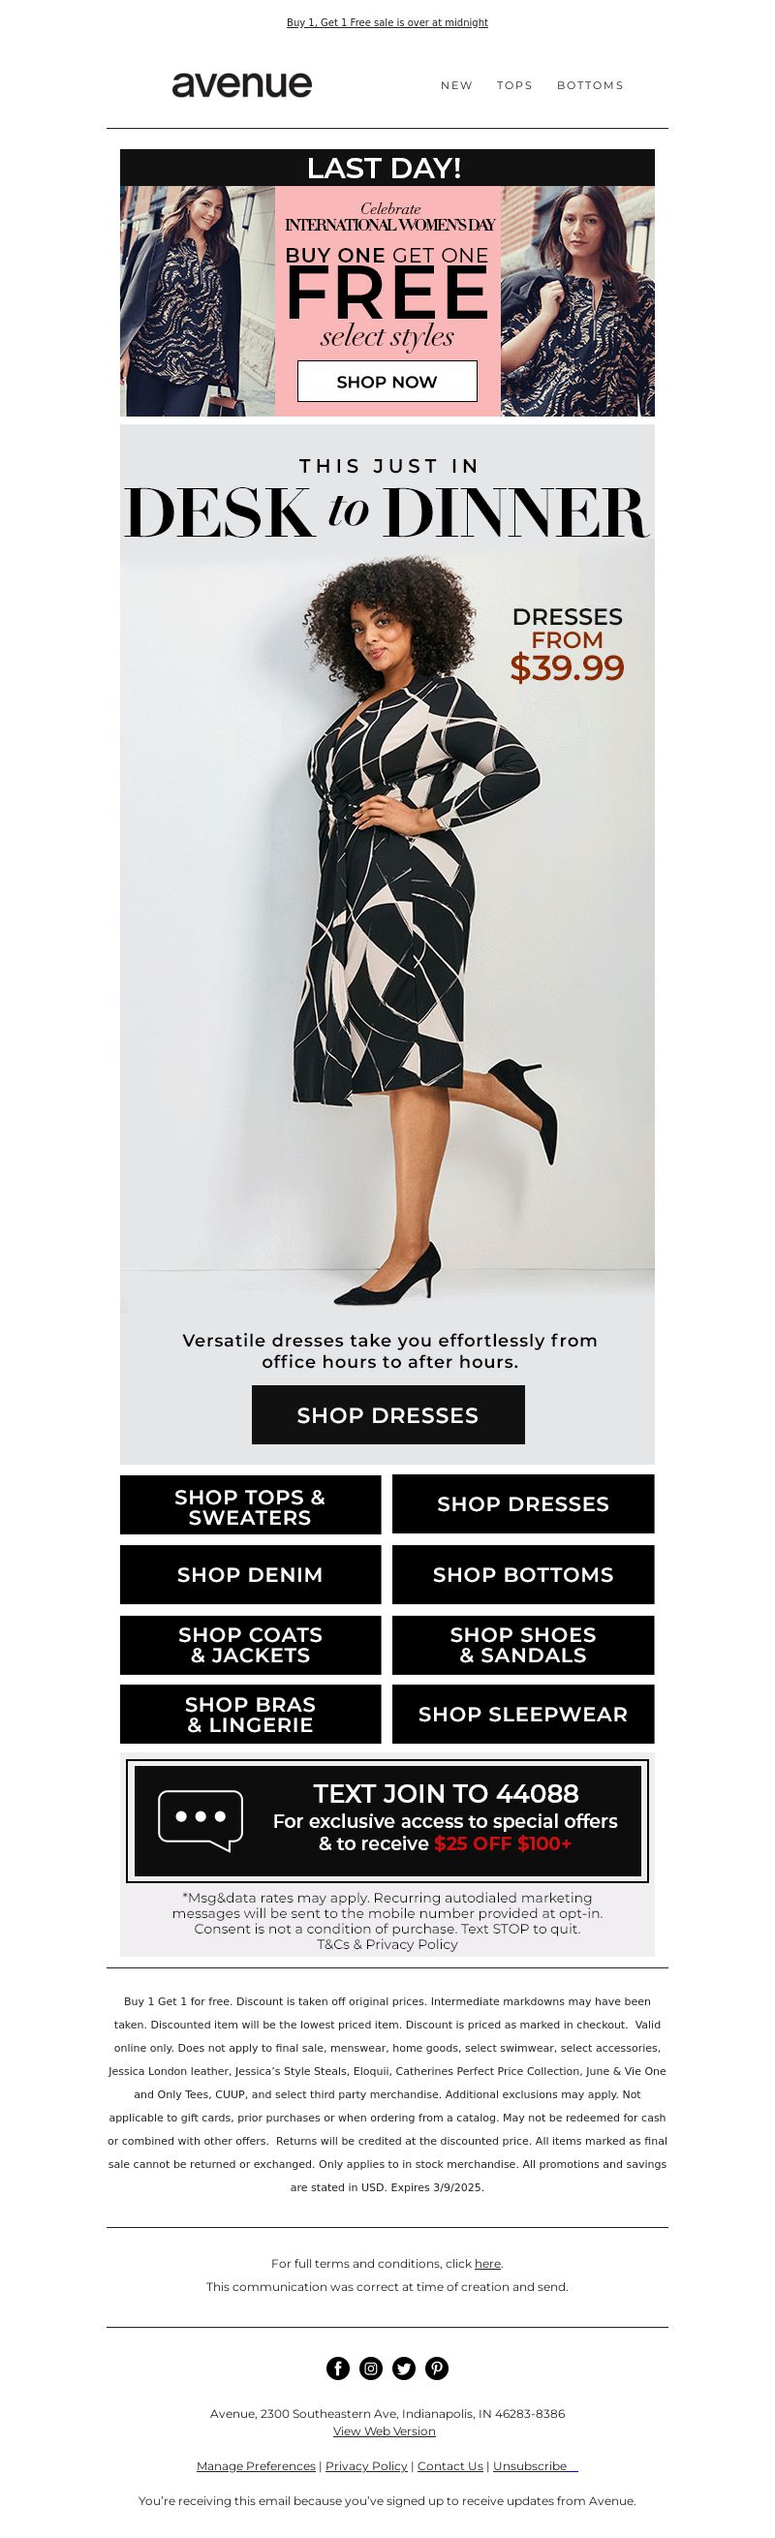
Task: Select SHOP TOPS & SWEATERS
Action: tap(250, 1504)
